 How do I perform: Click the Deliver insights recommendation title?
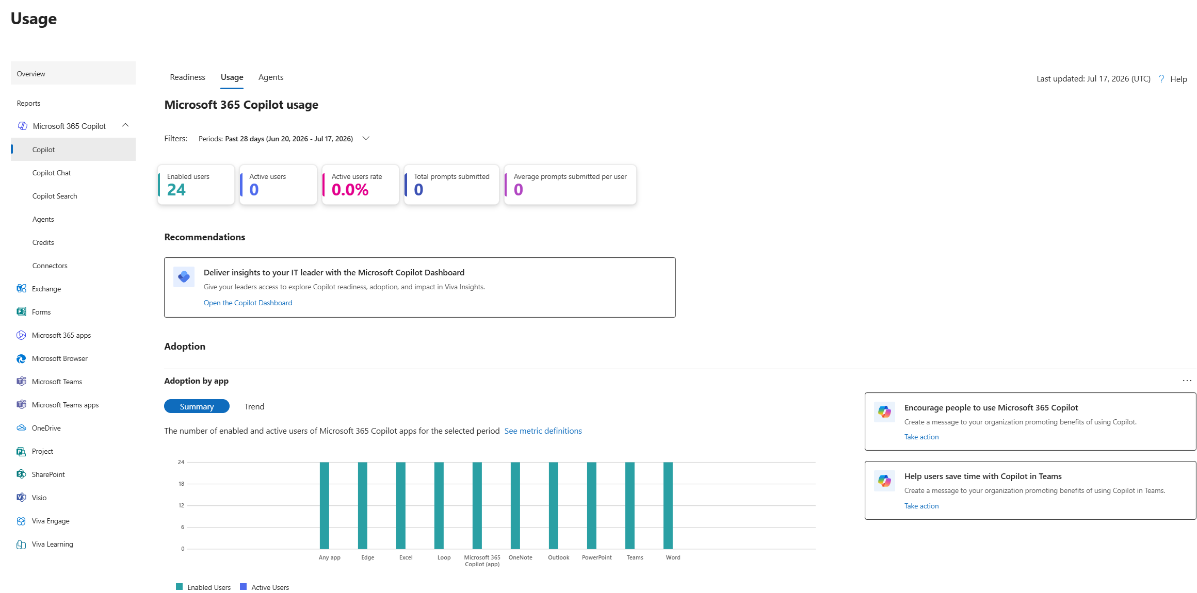point(334,272)
